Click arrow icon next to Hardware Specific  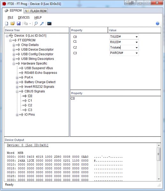pos(18,63)
